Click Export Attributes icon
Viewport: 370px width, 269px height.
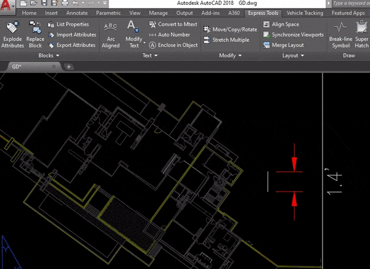click(x=51, y=45)
